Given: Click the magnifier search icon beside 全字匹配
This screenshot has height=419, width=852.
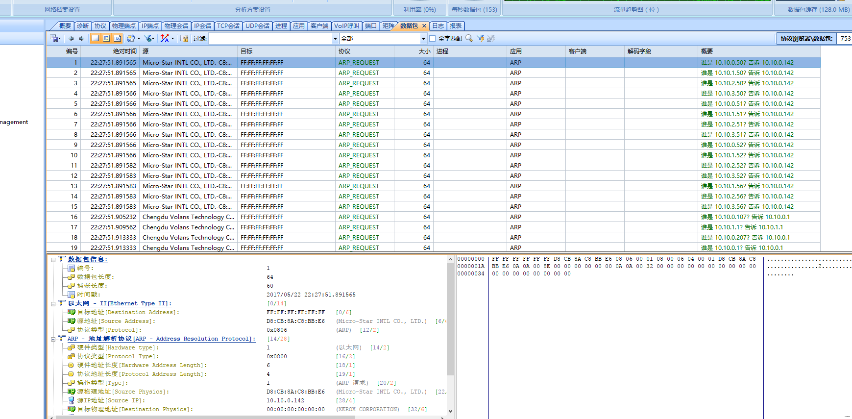Looking at the screenshot, I should click(x=469, y=38).
